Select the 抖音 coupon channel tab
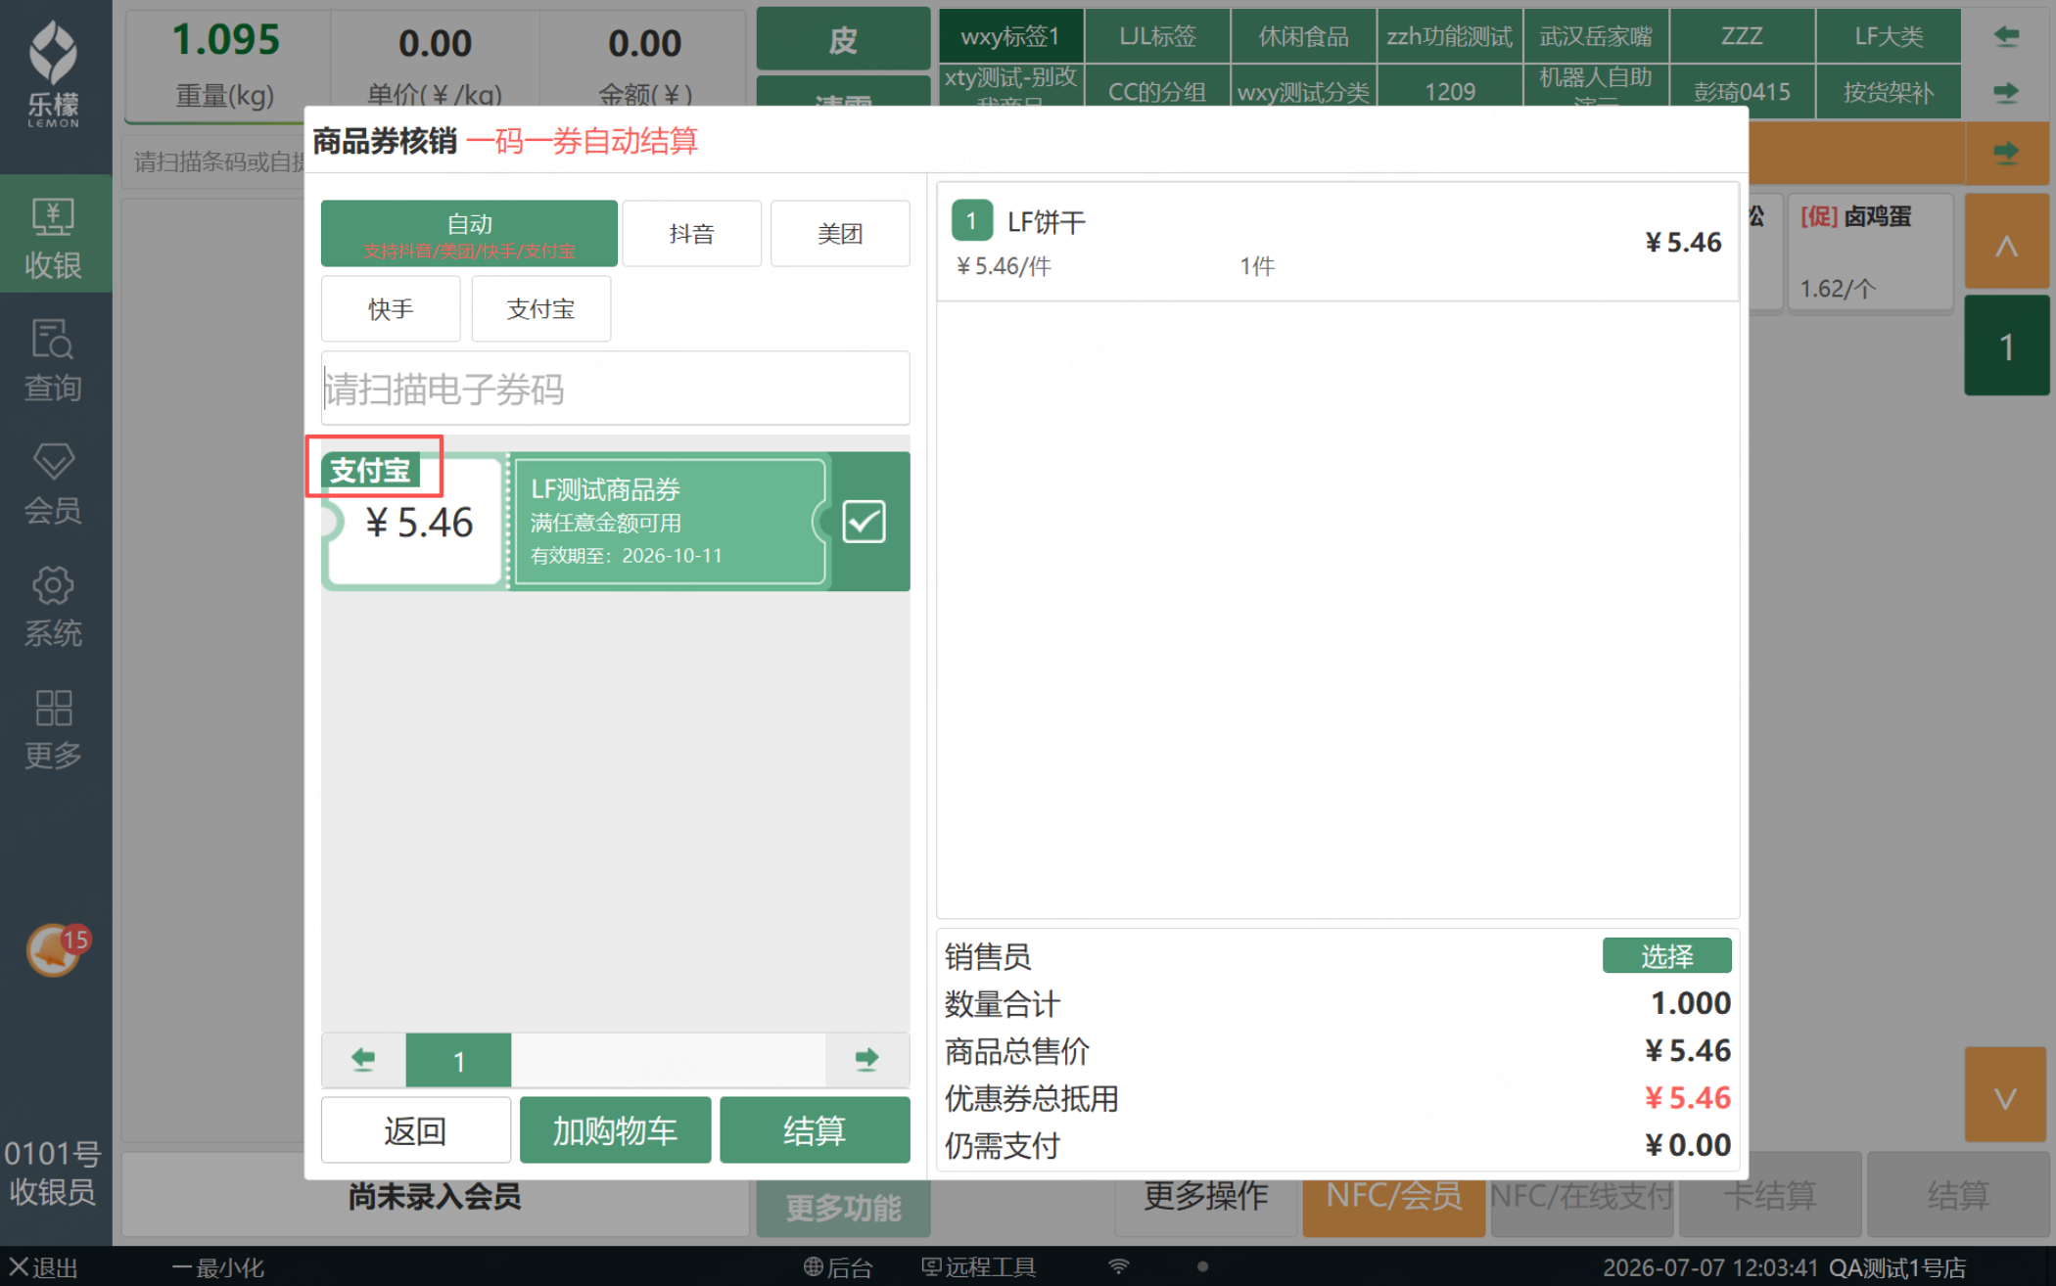The height and width of the screenshot is (1286, 2056). click(x=691, y=234)
